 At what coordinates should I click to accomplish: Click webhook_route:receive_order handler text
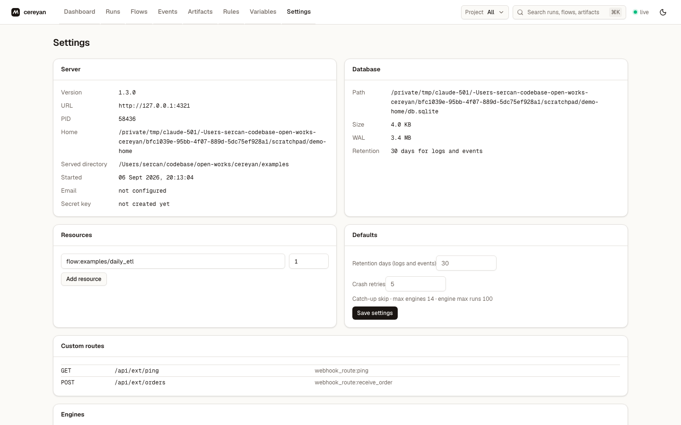click(354, 382)
